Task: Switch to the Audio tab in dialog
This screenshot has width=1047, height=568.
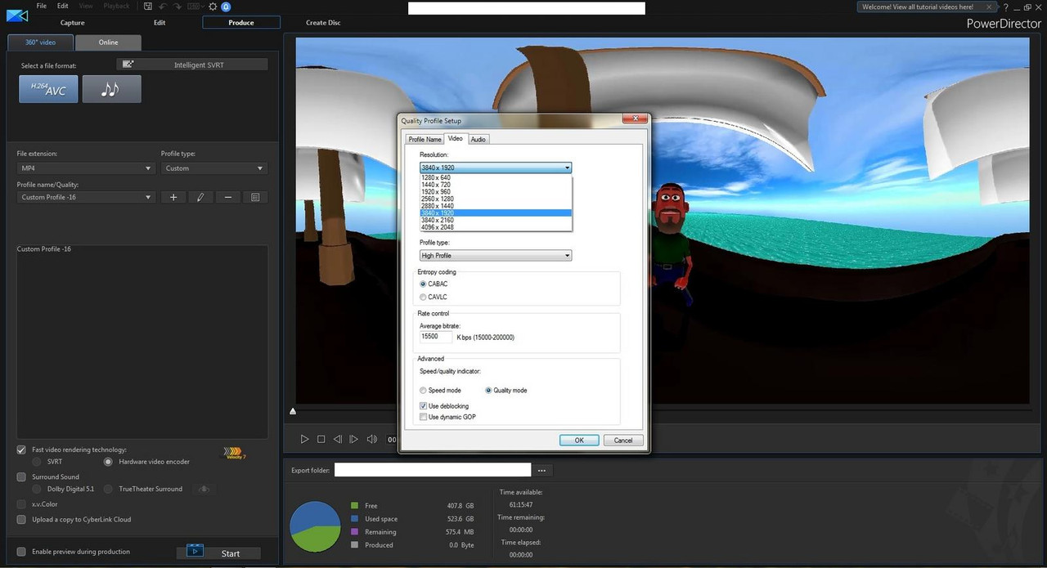Action: 479,139
